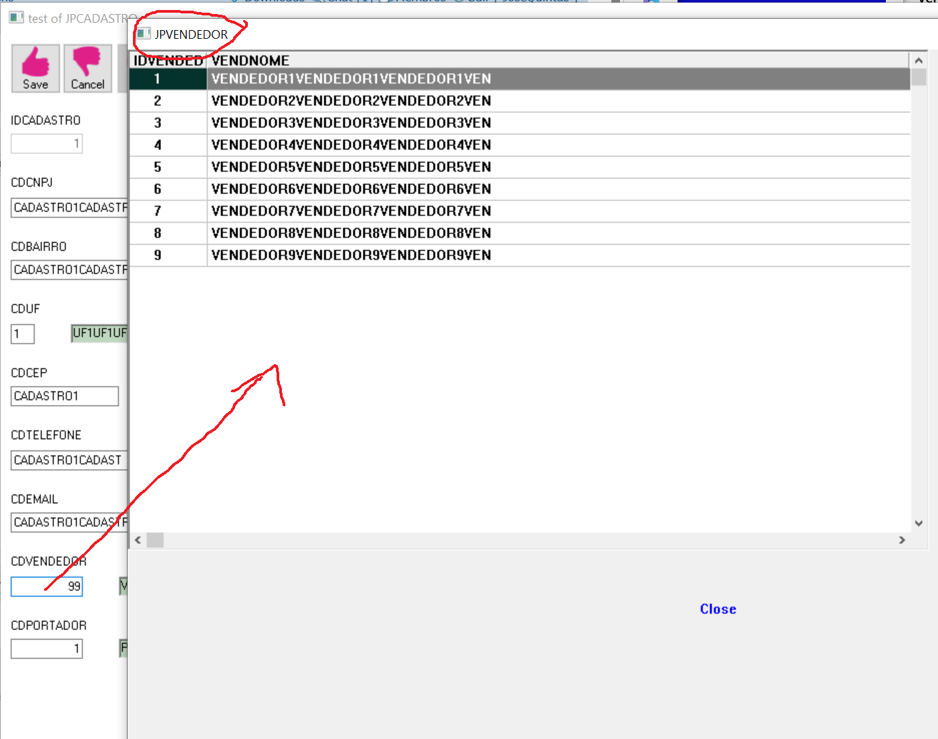Click the vertical scrollbar thumb
938x739 pixels.
919,77
